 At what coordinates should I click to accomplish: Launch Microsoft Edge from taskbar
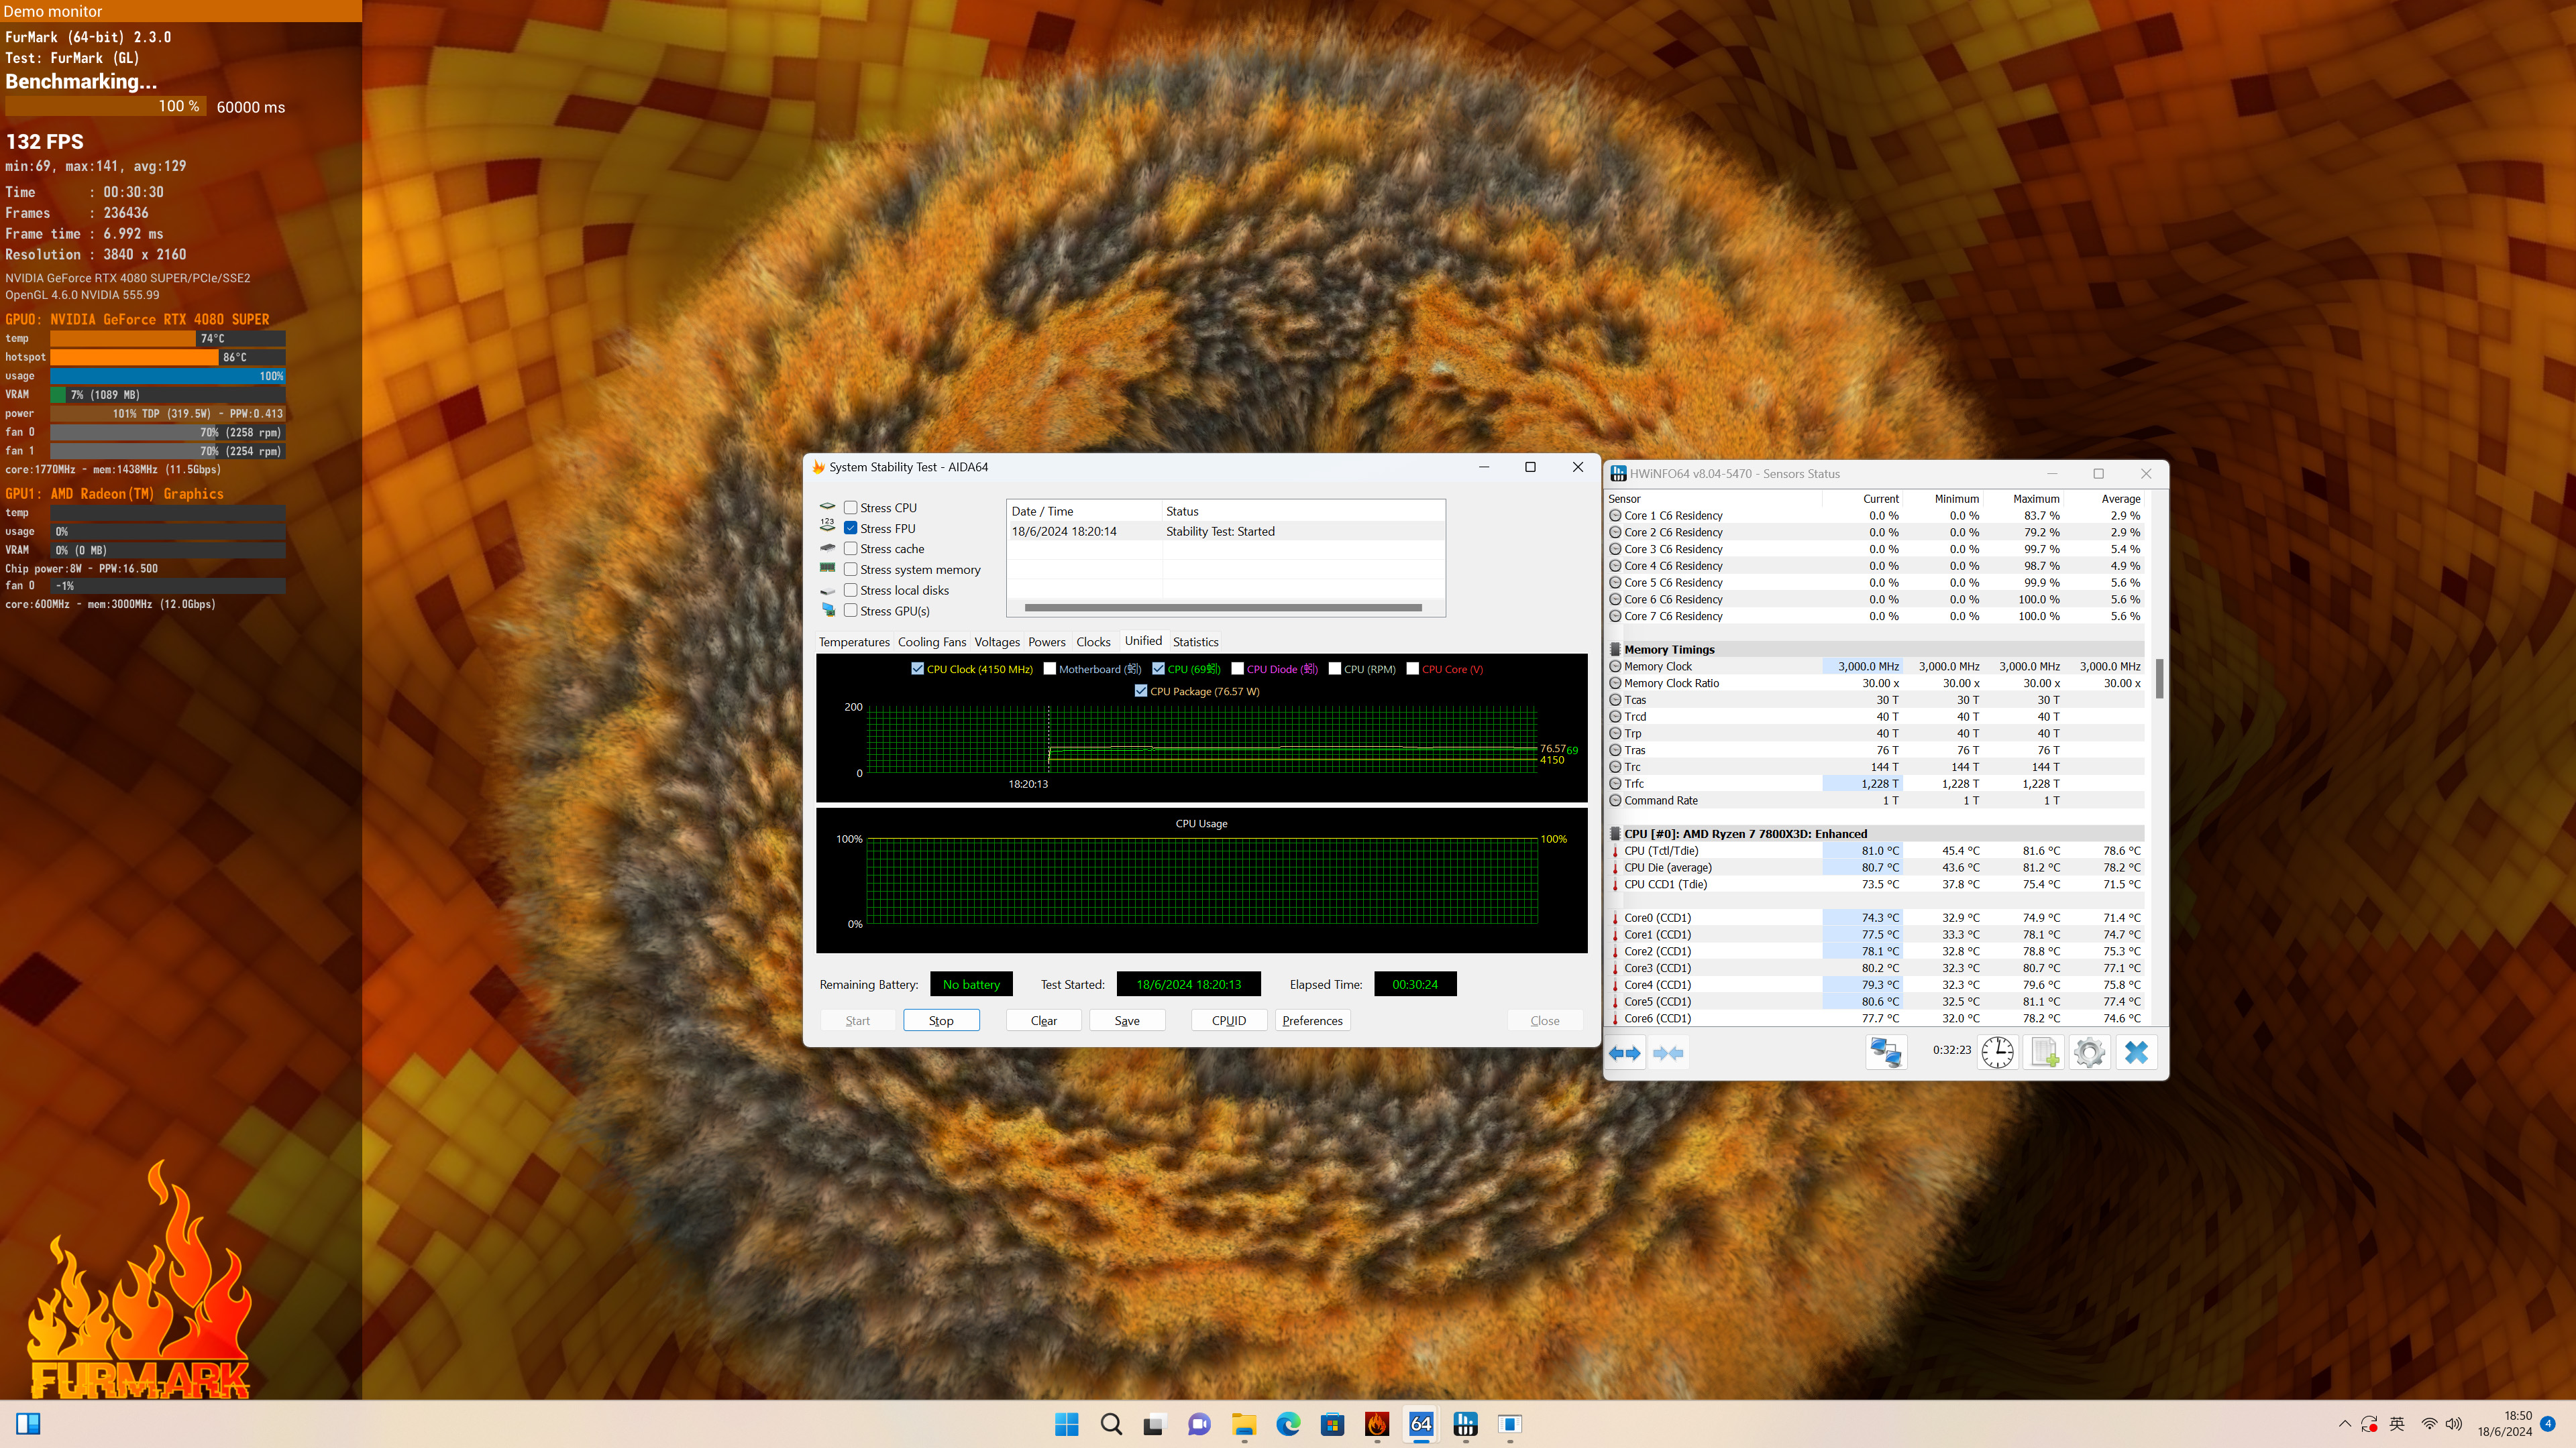coord(1288,1424)
